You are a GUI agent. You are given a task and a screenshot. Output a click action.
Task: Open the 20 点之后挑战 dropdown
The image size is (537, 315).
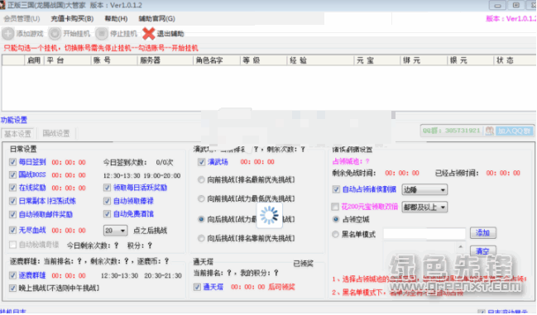tap(115, 231)
